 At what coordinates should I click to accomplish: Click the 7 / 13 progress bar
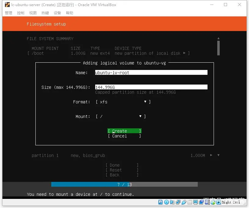(124, 184)
